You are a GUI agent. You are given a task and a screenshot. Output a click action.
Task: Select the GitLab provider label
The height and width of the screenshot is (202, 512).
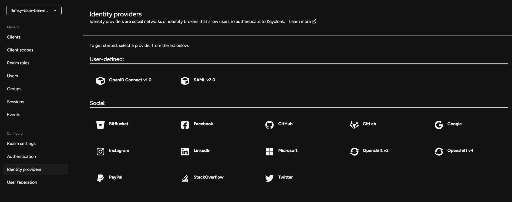pos(369,124)
